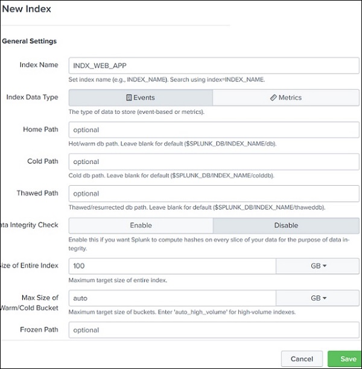Click the Index Name text field

[214, 65]
